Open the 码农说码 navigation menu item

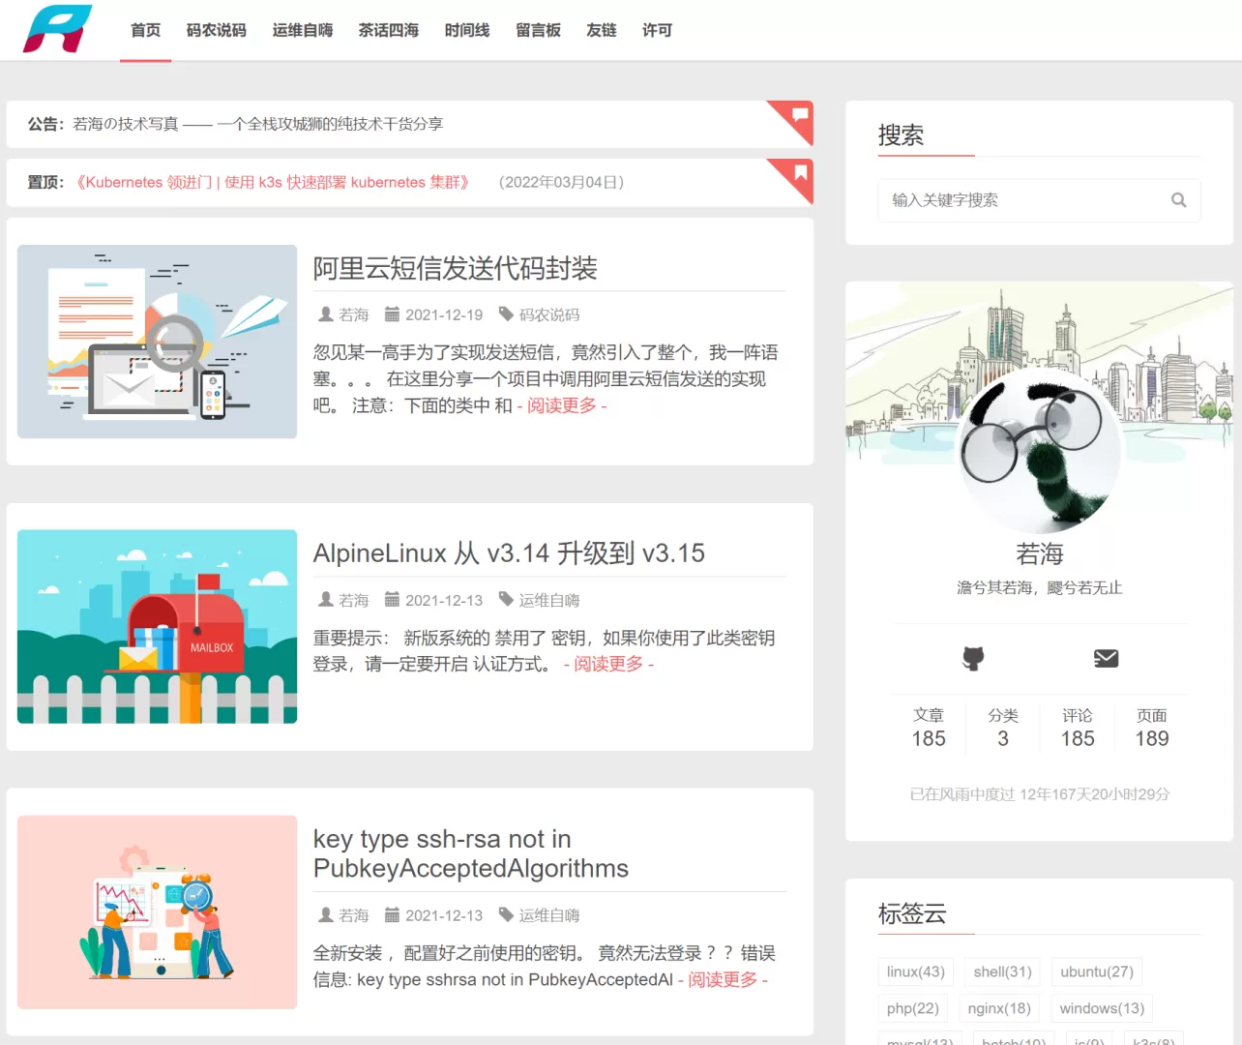[x=216, y=30]
